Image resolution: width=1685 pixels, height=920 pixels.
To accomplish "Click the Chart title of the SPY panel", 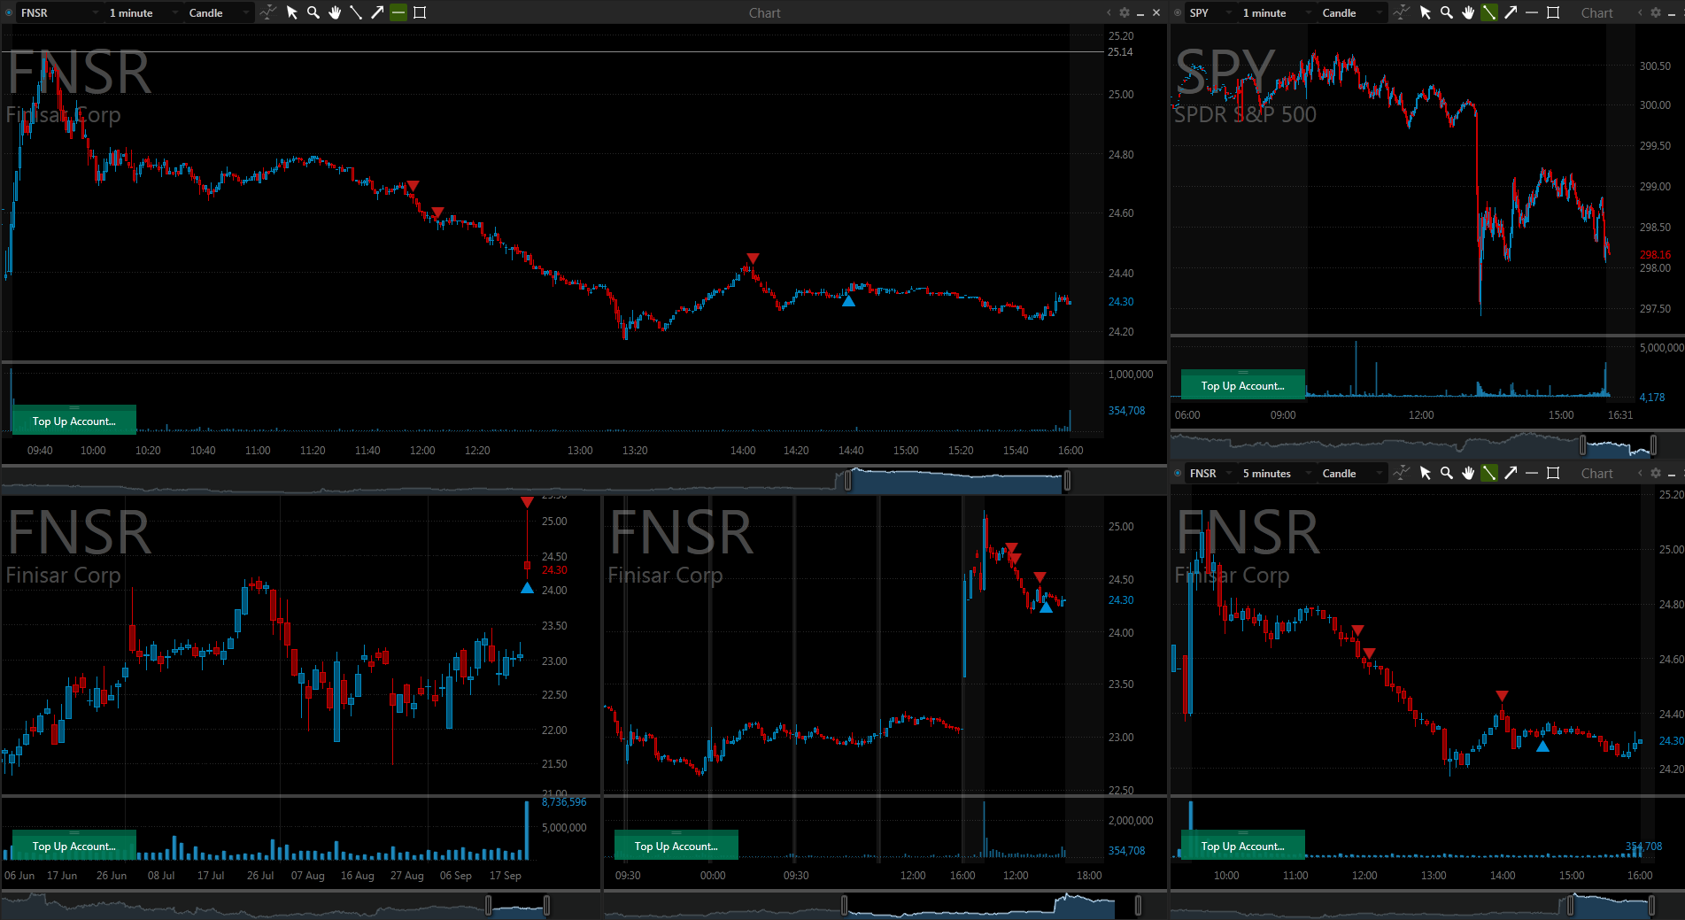I will (x=1597, y=13).
